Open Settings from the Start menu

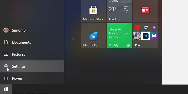click(32, 66)
